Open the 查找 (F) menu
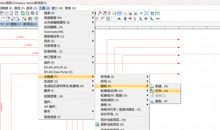220x130 pixels. point(19,8)
